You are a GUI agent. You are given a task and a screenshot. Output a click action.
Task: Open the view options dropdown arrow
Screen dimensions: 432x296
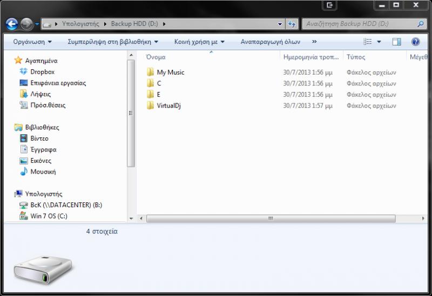(x=379, y=42)
